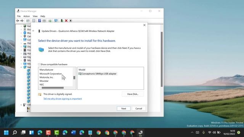244x137 pixels.
Task: Click the Manufacturer list vertical scrollbar thumb
Action: point(74,78)
